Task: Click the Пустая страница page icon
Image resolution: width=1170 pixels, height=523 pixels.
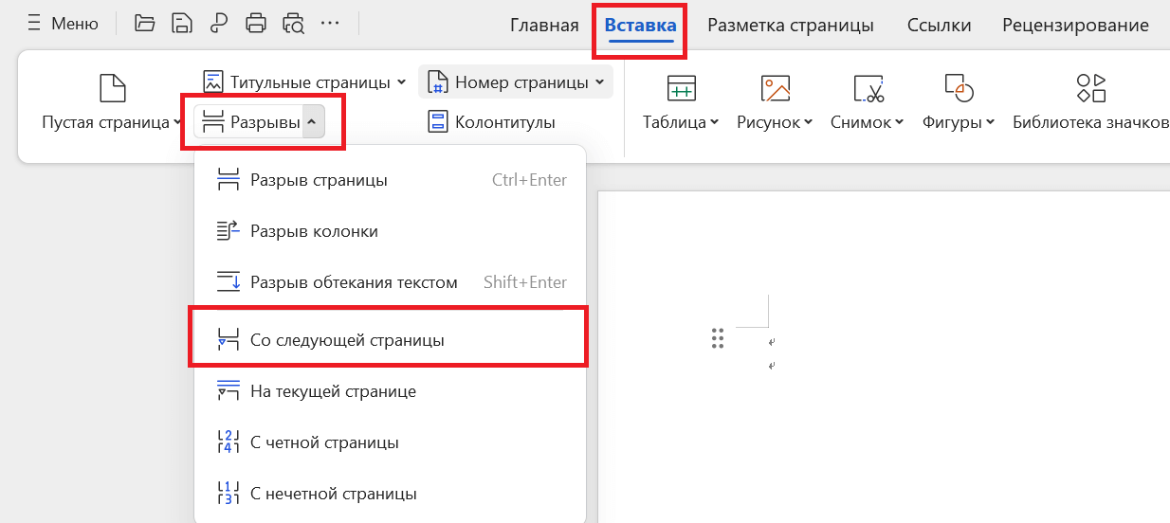Action: [113, 88]
